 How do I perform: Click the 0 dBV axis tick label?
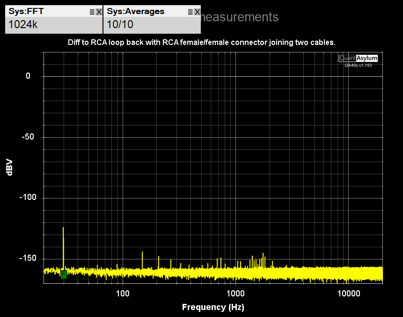[28, 76]
